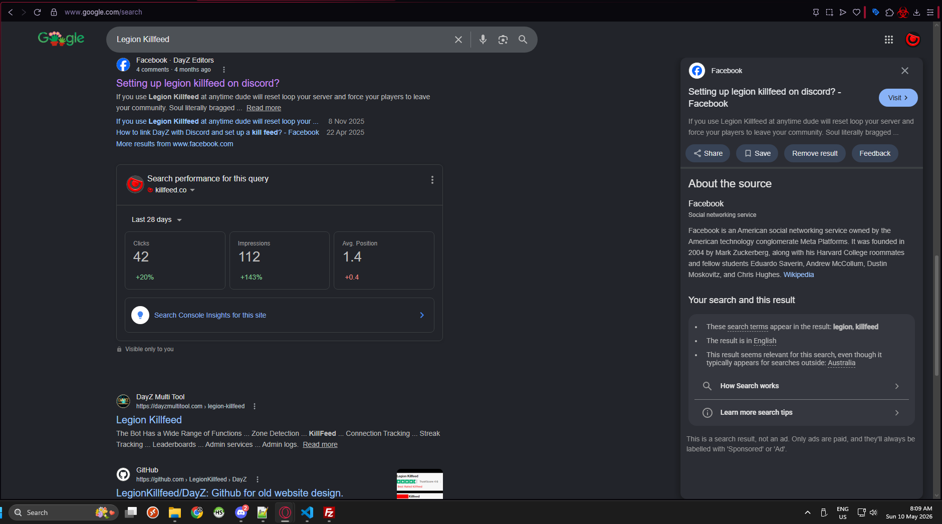This screenshot has width=942, height=524.
Task: Expand Learn more search tips
Action: click(x=801, y=412)
